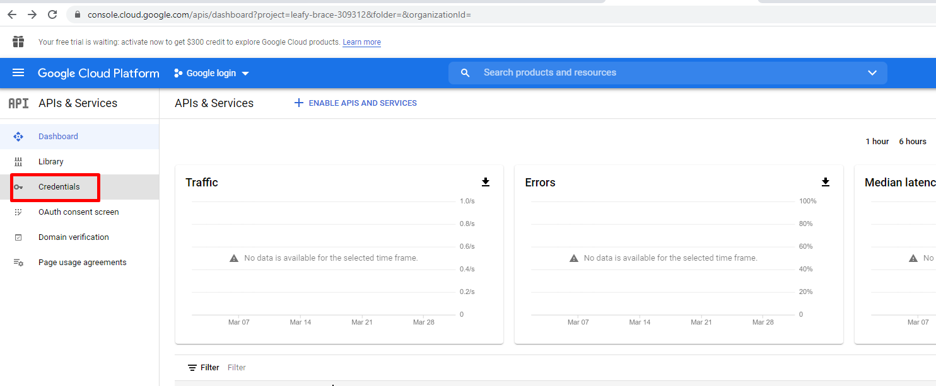
Task: Open Domain verification in the sidebar
Action: (x=79, y=237)
